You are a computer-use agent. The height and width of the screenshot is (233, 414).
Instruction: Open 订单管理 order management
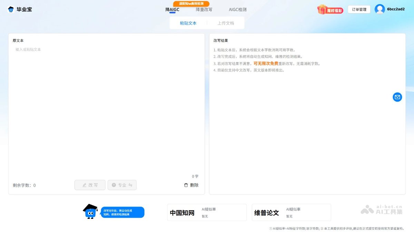(359, 9)
